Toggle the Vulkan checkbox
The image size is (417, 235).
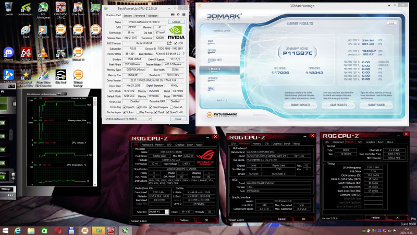(124, 112)
